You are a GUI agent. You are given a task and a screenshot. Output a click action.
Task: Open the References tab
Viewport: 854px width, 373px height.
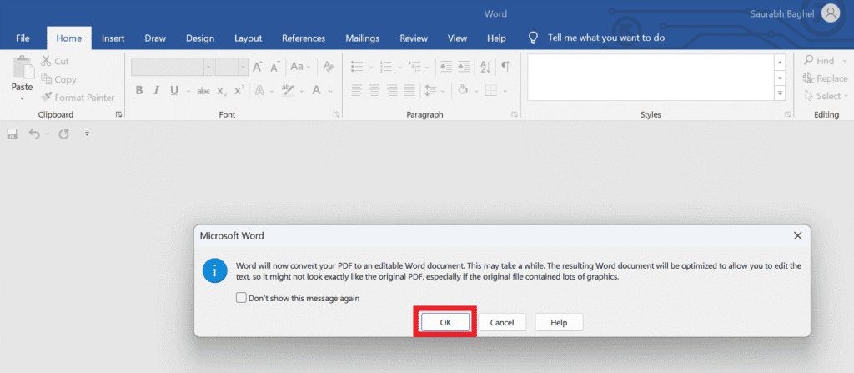[304, 38]
